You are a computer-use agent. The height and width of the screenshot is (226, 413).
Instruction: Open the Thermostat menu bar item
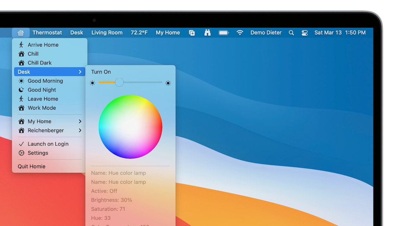tap(47, 33)
